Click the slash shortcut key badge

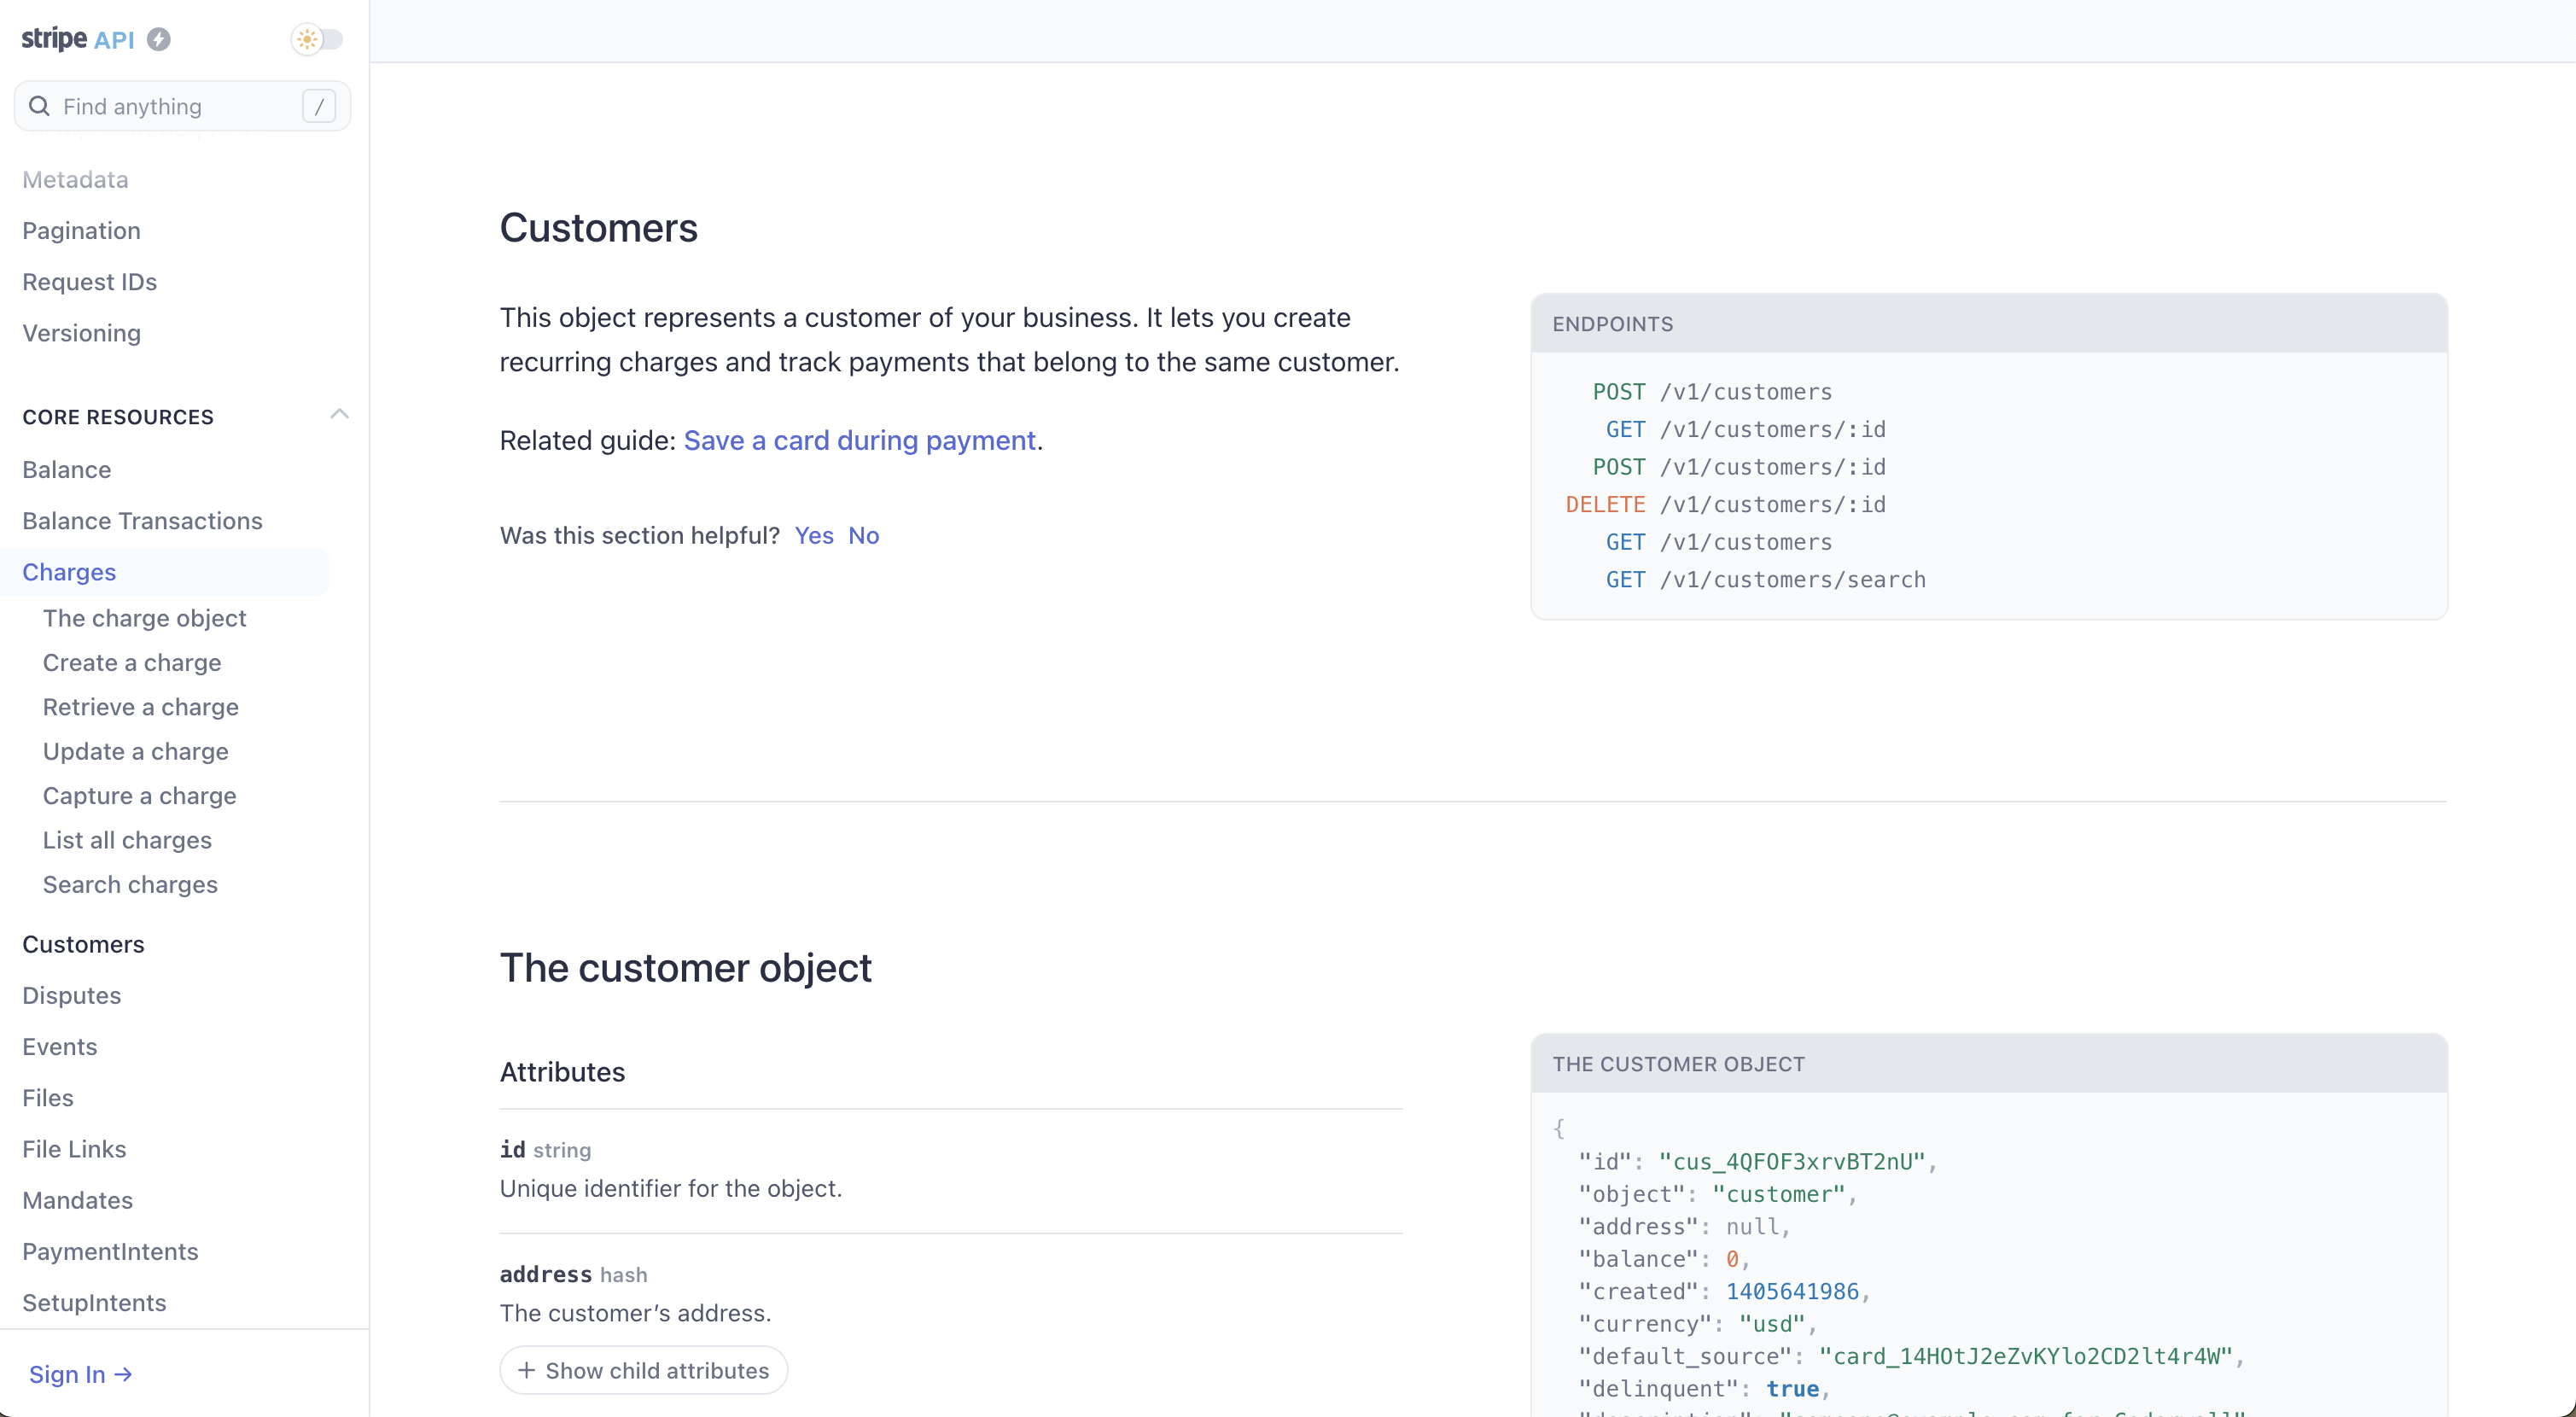tap(319, 106)
